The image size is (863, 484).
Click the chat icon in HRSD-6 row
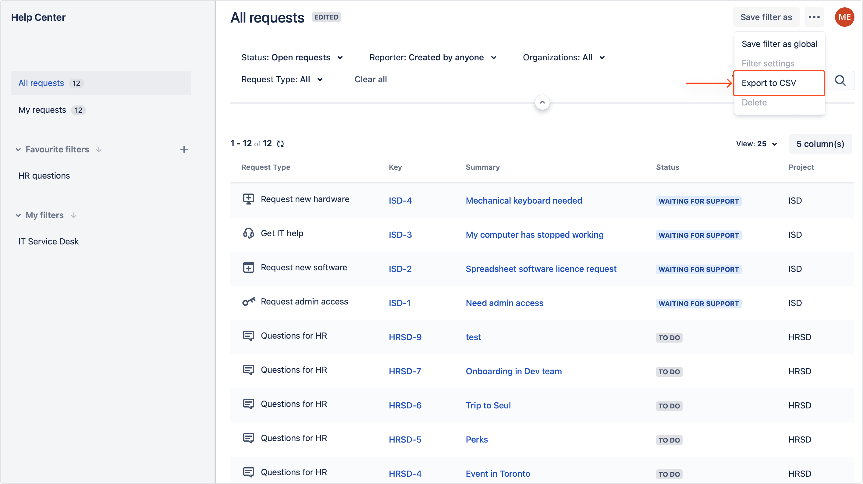click(248, 404)
